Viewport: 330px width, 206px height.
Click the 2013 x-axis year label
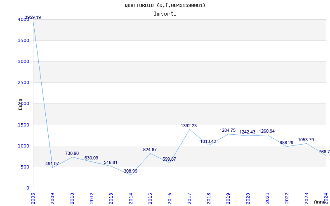coord(111,198)
